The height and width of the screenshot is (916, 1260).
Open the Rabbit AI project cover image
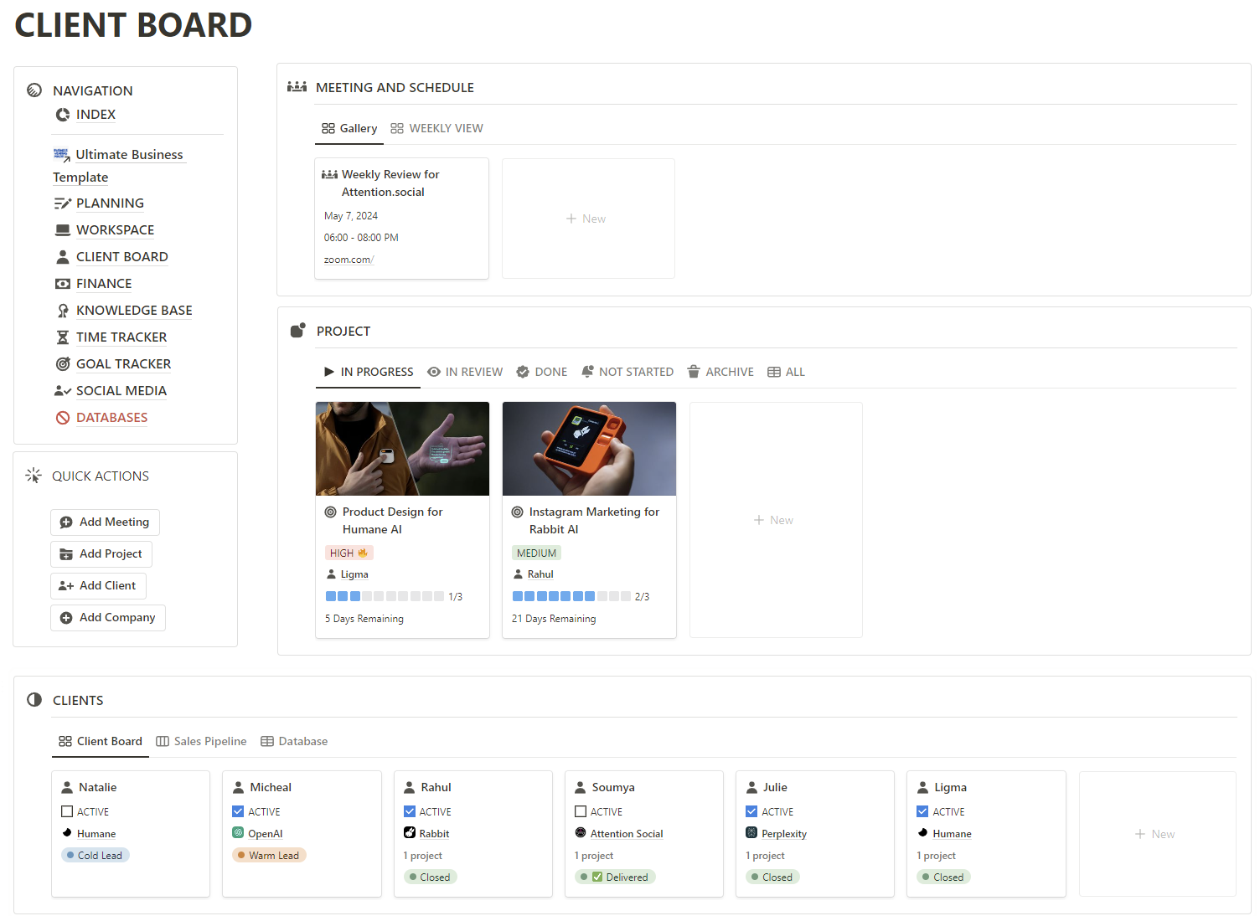tap(589, 449)
